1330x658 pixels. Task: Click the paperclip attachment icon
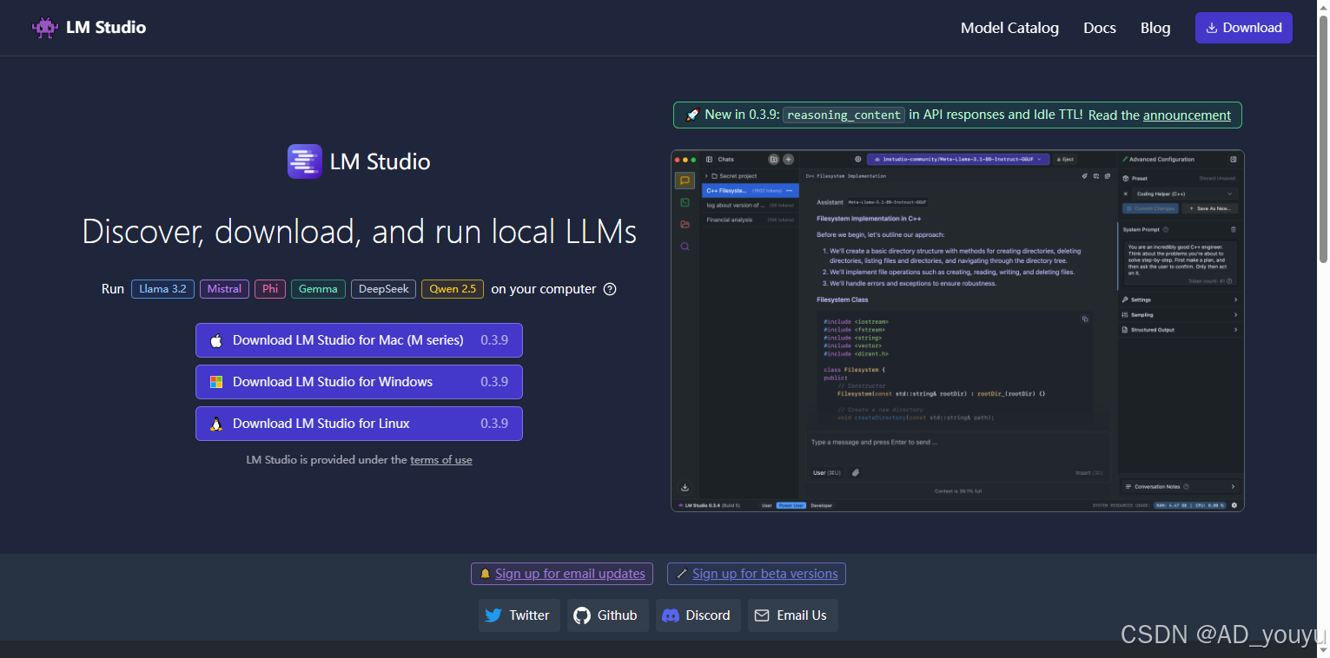point(856,472)
